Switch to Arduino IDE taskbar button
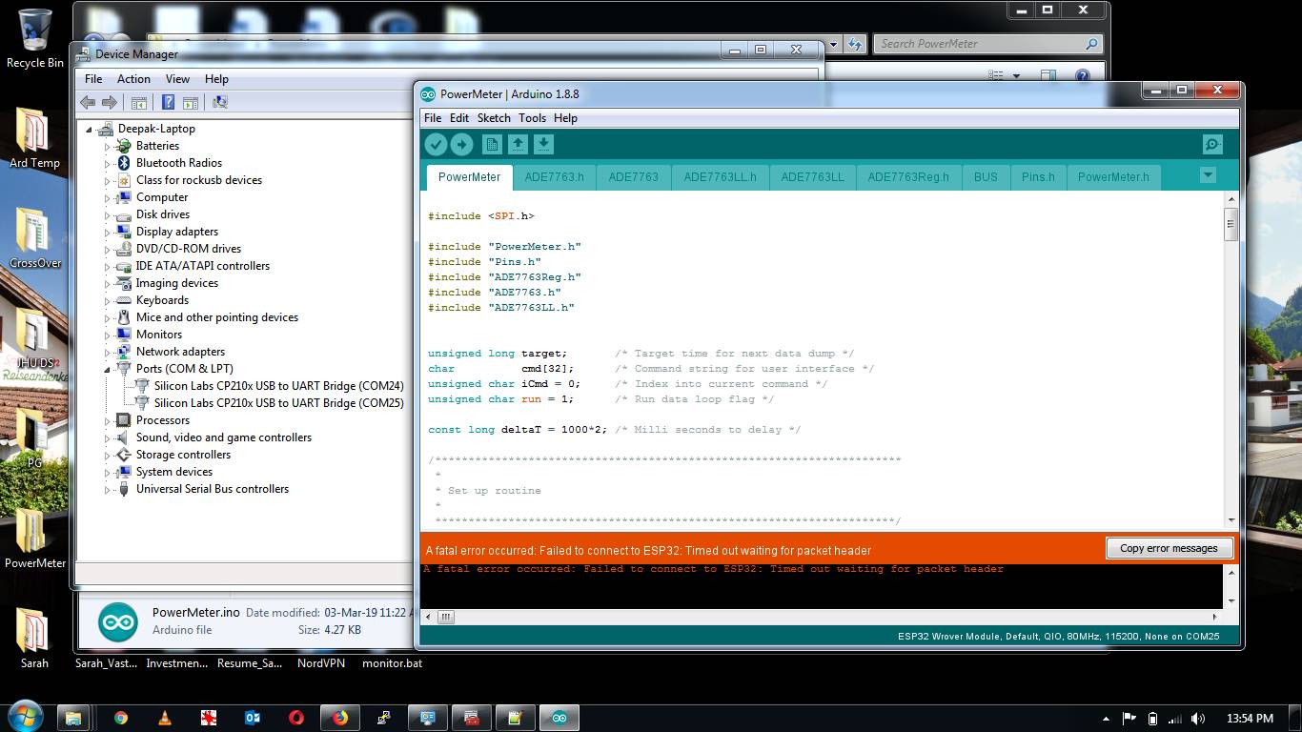The height and width of the screenshot is (732, 1302). 559,718
